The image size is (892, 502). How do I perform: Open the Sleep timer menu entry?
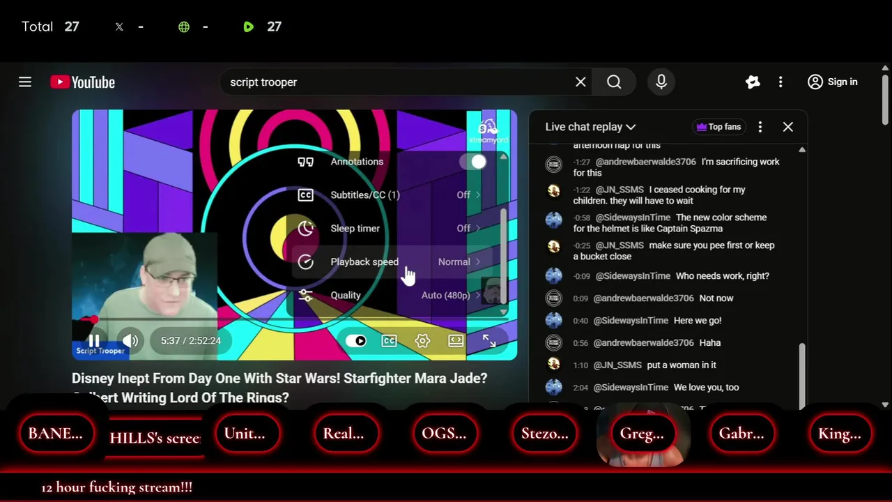[393, 229]
